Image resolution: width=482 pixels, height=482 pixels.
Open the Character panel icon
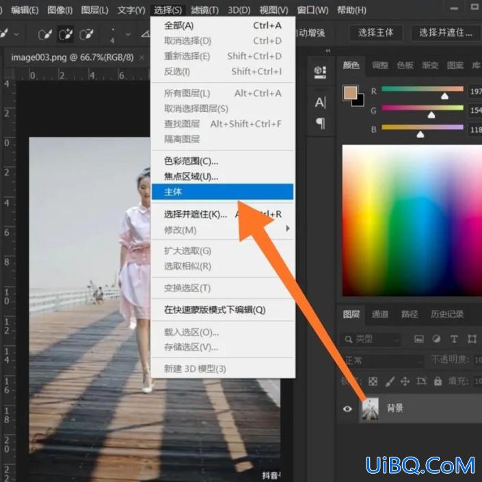click(x=320, y=103)
